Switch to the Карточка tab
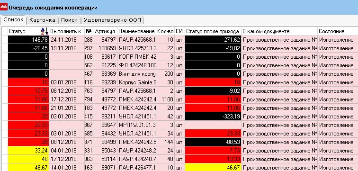Screen dimensions: 358x171 coord(42,20)
